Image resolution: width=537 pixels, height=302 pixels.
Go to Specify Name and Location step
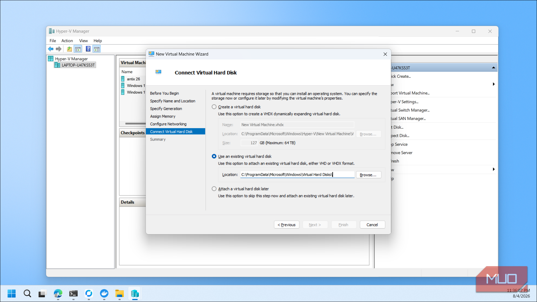point(172,101)
